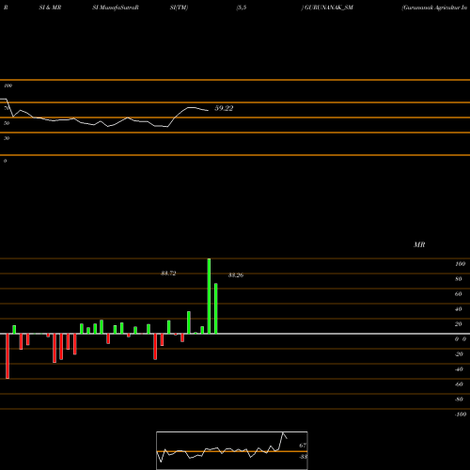470x470 pixels.
Task: Click the GURUNANAK_SM symbol text in header
Action: (x=329, y=8)
